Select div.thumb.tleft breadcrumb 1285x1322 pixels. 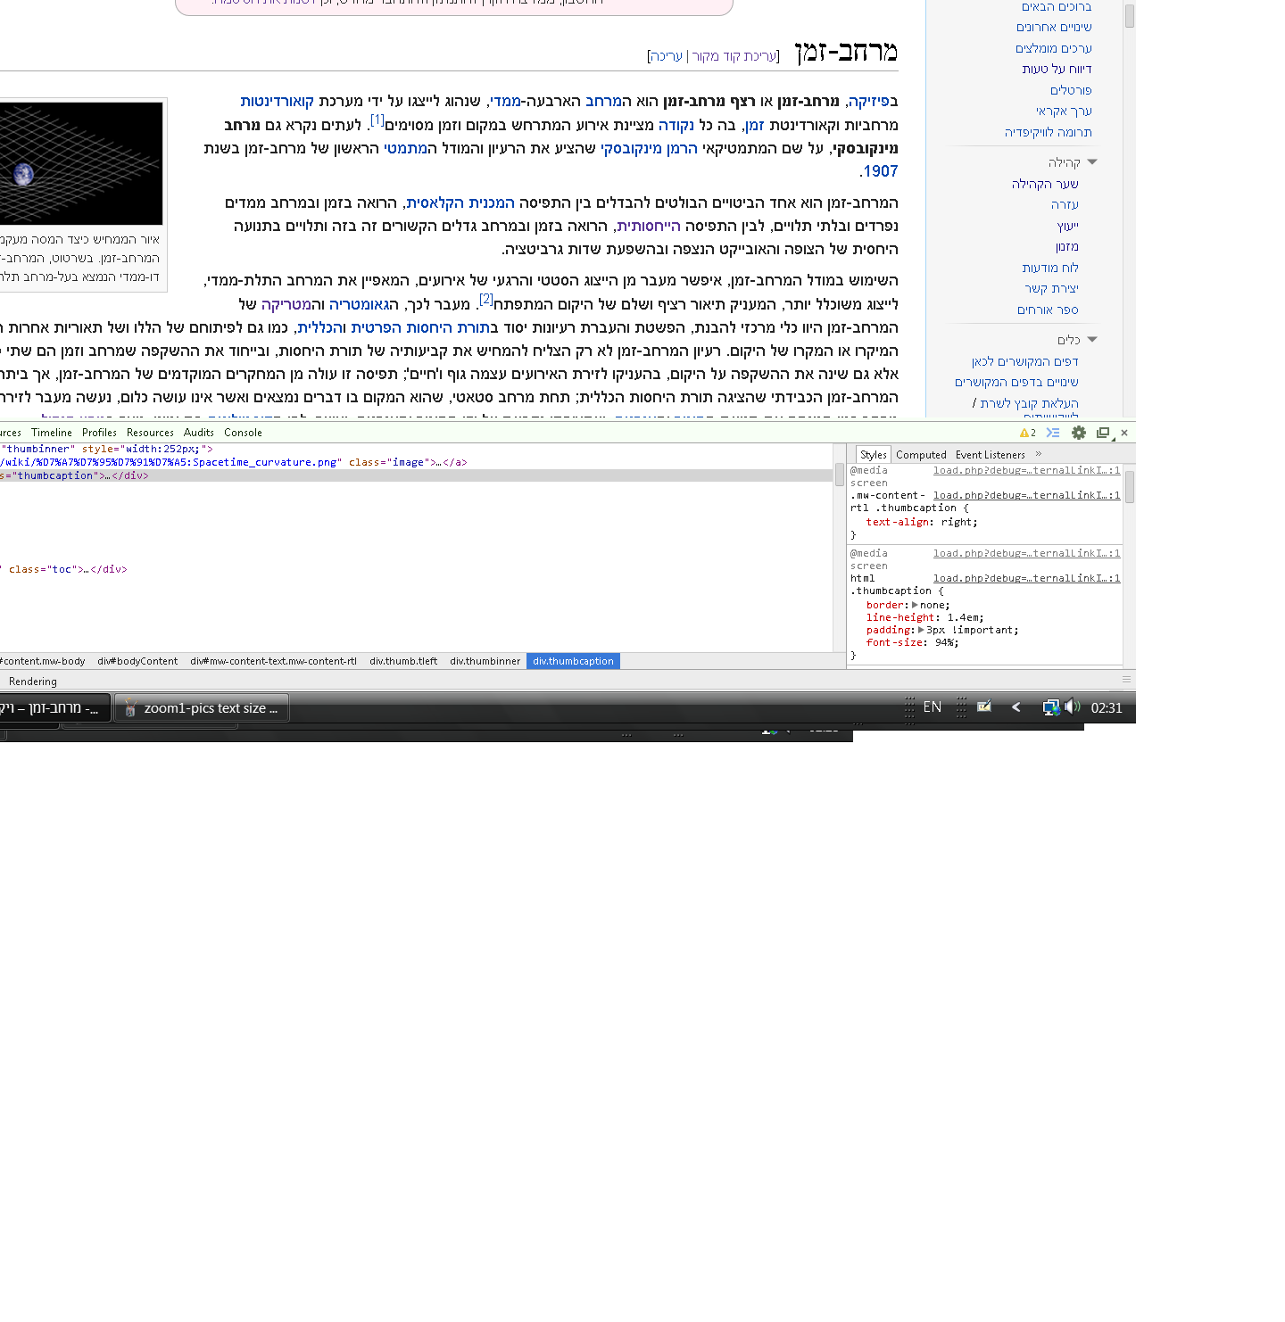(403, 661)
